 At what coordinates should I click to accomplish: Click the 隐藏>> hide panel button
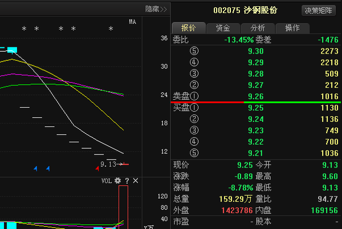tap(156, 9)
